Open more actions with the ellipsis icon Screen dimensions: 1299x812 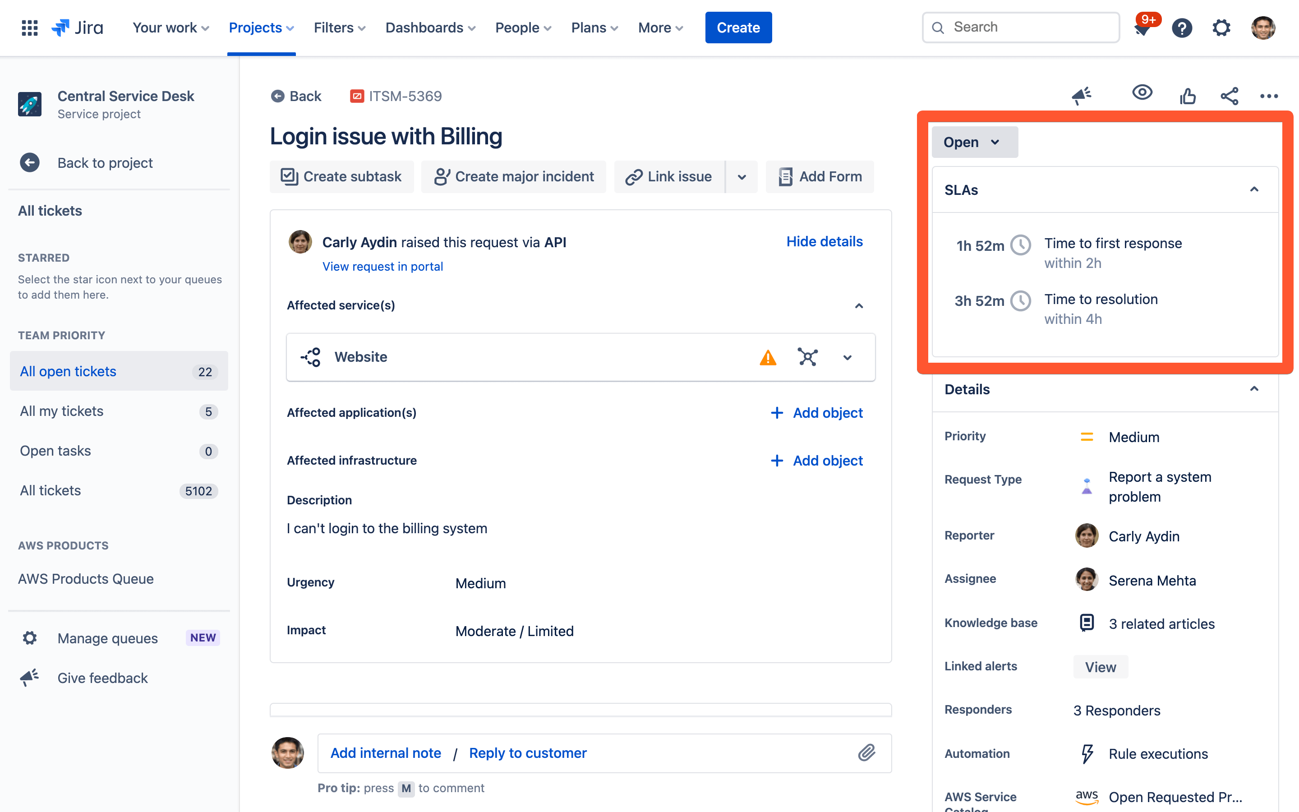tap(1269, 96)
